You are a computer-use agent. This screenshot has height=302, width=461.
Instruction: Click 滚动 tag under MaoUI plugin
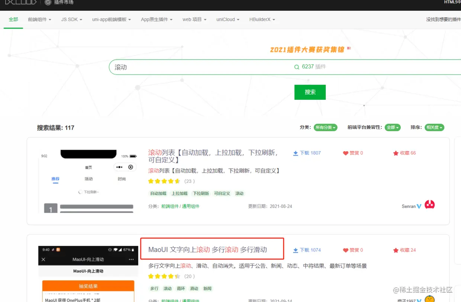coord(168,289)
